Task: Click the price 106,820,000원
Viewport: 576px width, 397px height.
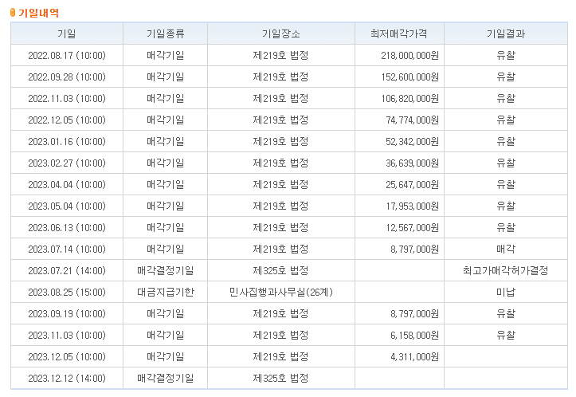Action: tap(409, 99)
